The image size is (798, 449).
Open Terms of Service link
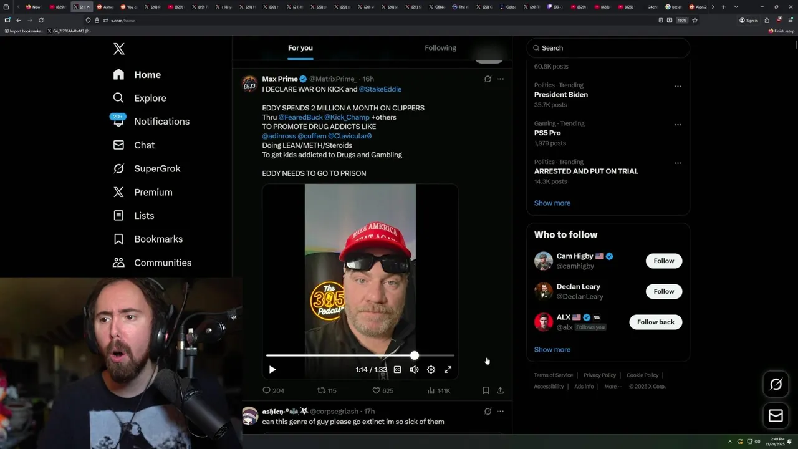pos(553,375)
